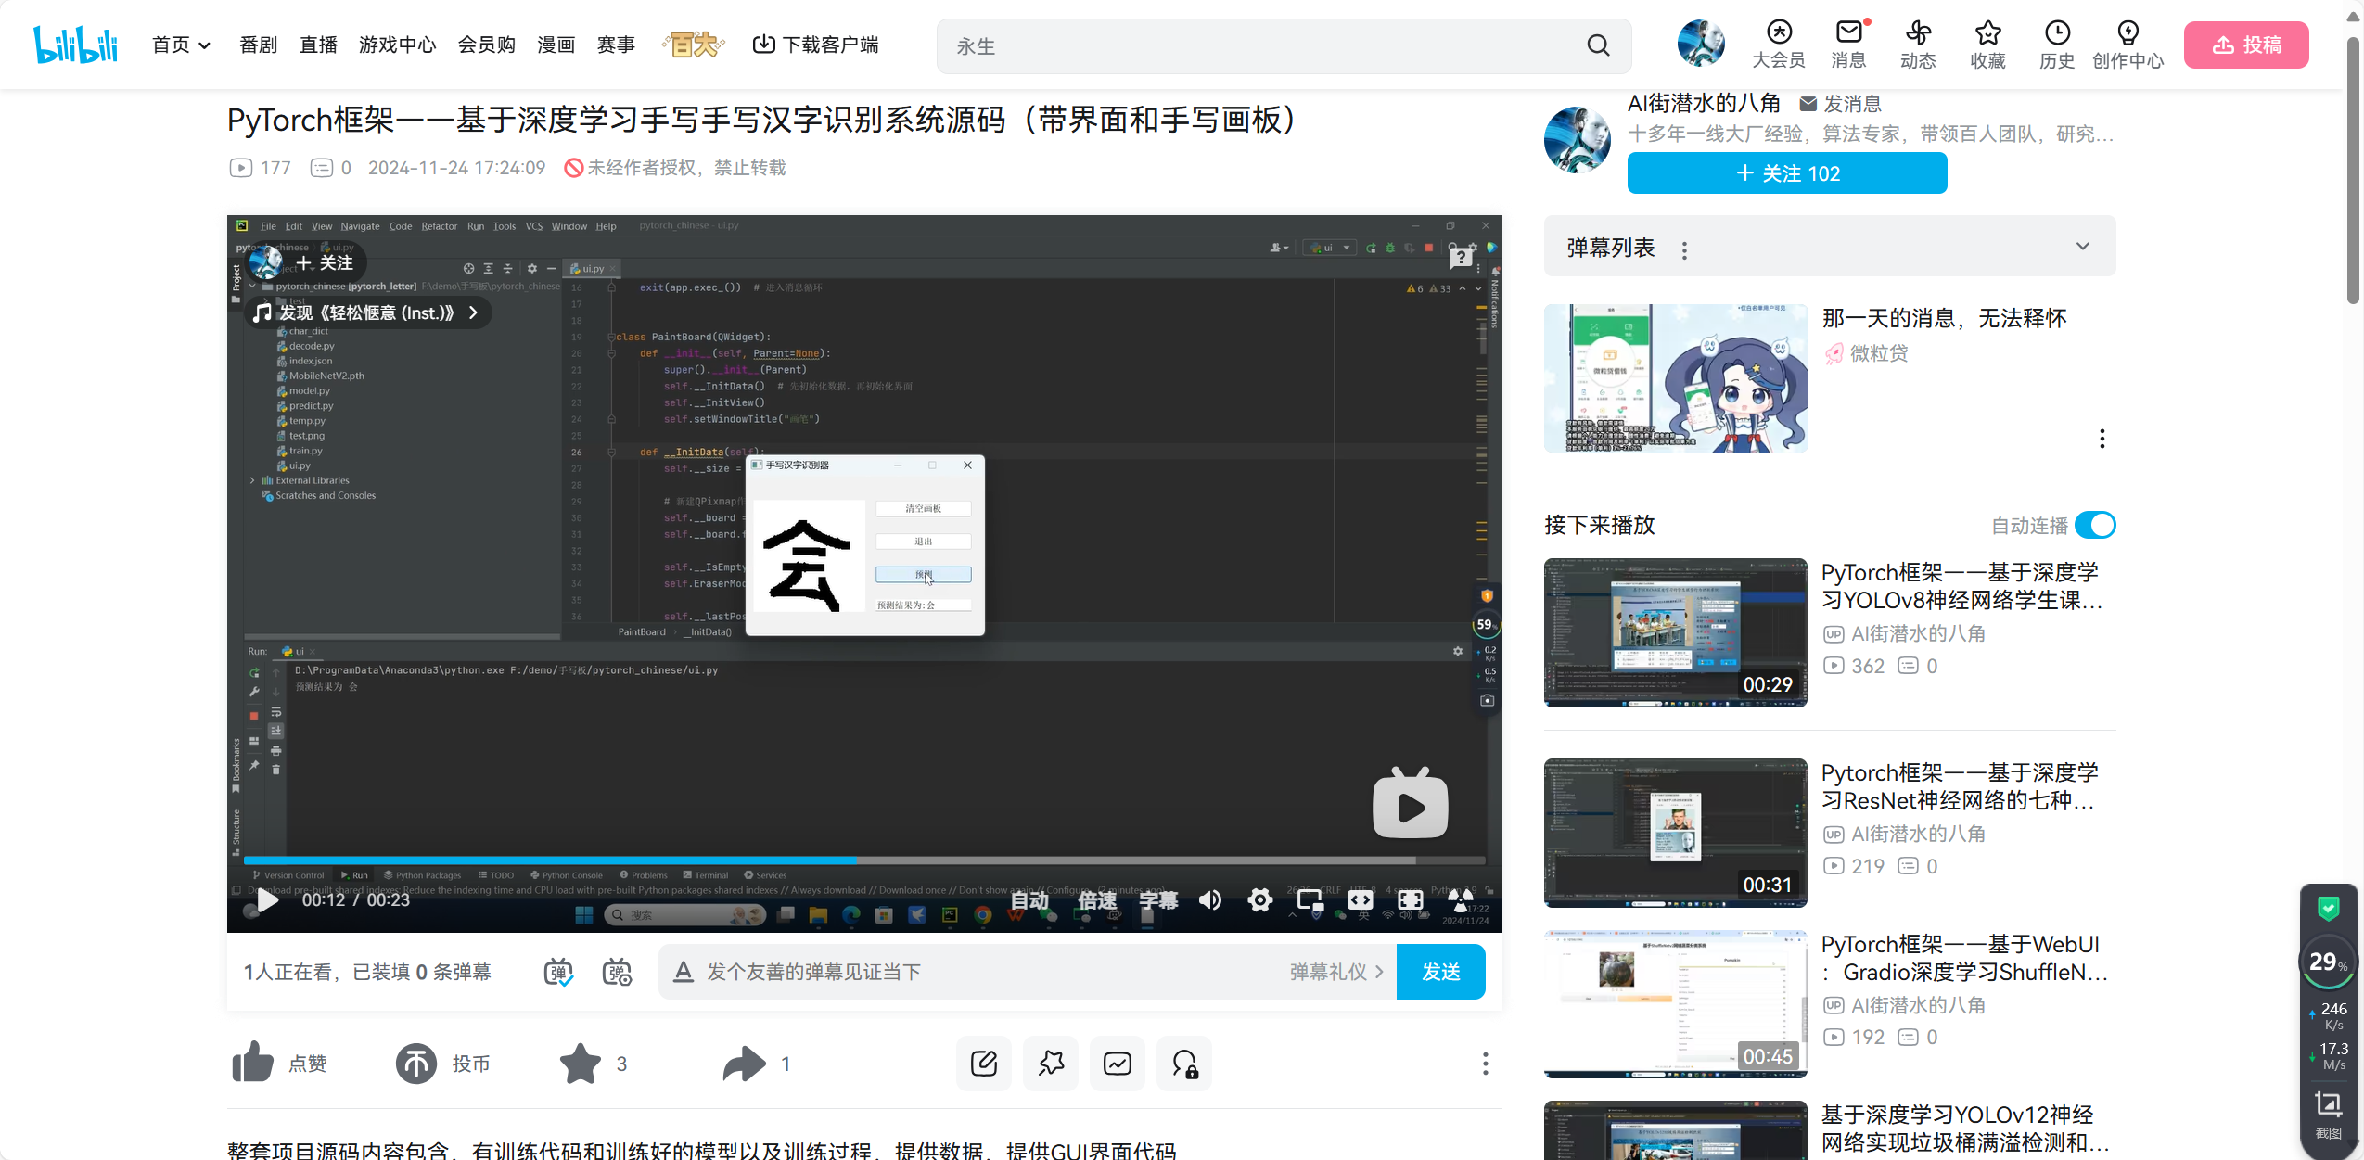Image resolution: width=2364 pixels, height=1160 pixels.
Task: Open the 字幕 subtitle menu
Action: 1158,899
